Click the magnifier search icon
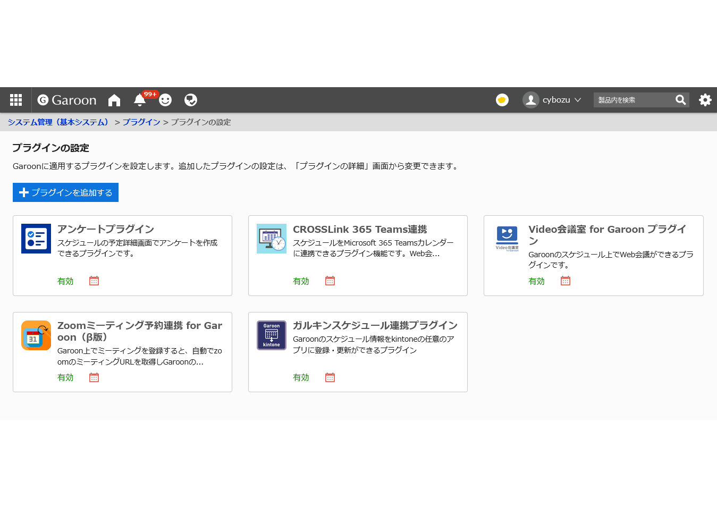This screenshot has width=717, height=507. 680,100
